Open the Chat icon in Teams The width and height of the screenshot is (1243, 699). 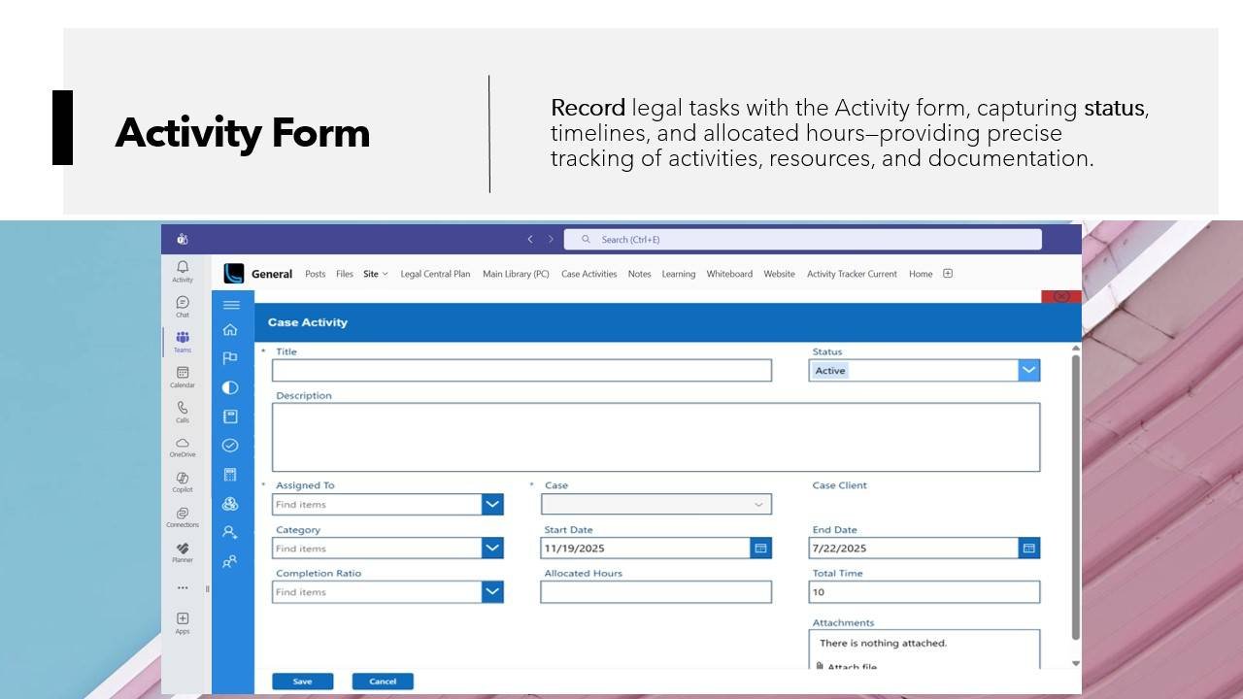click(x=183, y=306)
